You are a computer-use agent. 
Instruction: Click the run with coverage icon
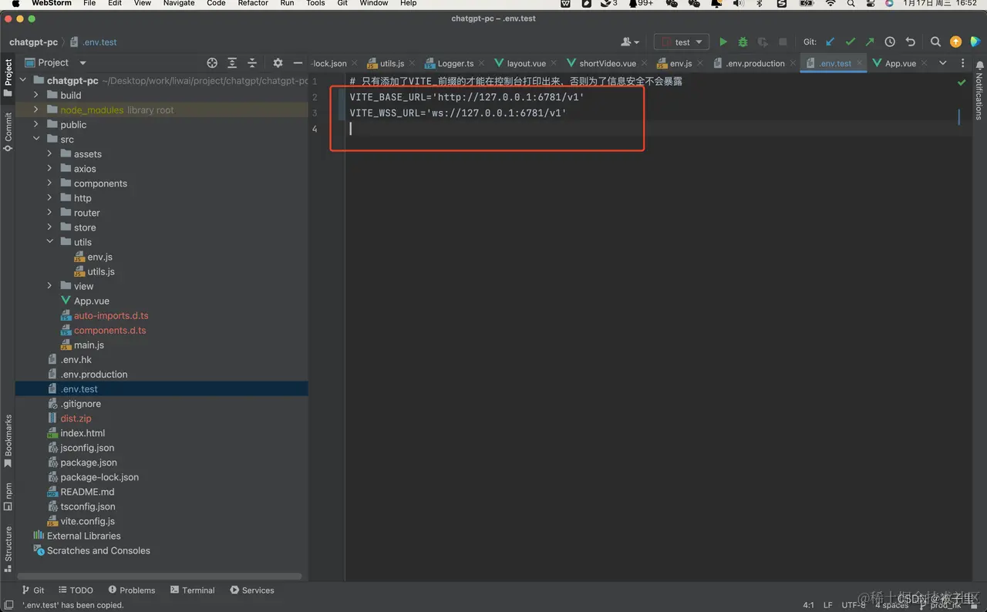763,42
